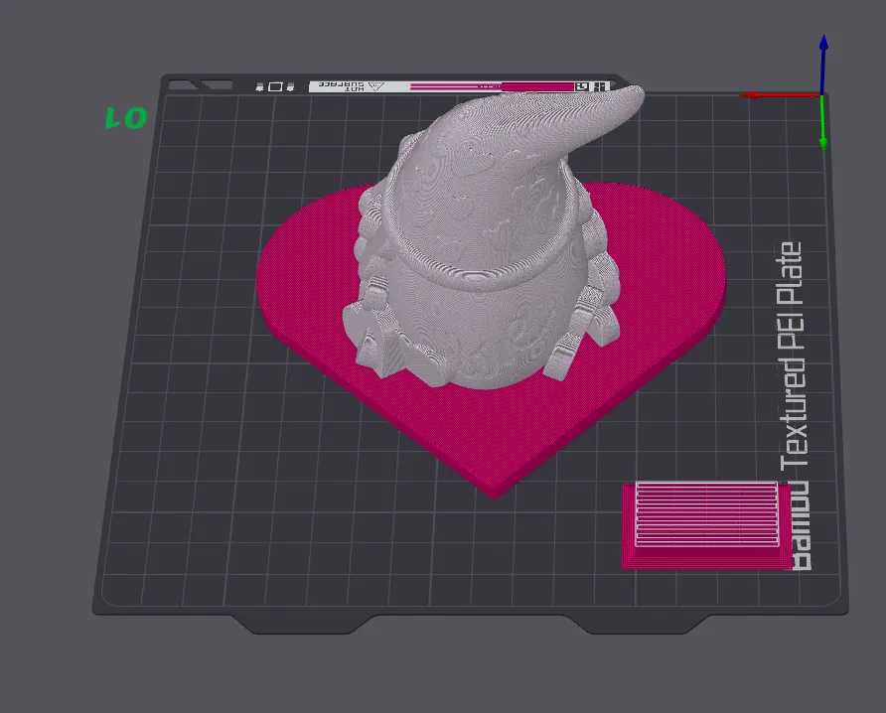Screen dimensions: 886x713
Task: Click the green plate number 01
Action: pyautogui.click(x=126, y=118)
